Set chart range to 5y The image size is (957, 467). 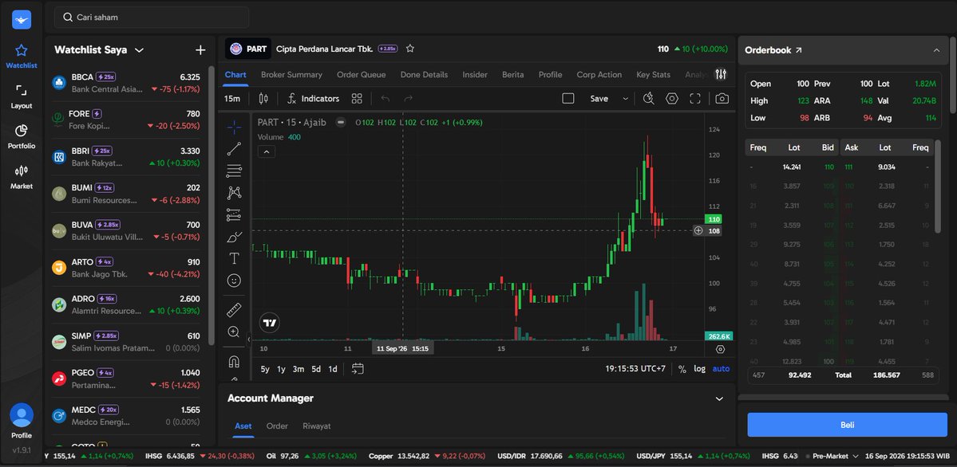pyautogui.click(x=265, y=369)
